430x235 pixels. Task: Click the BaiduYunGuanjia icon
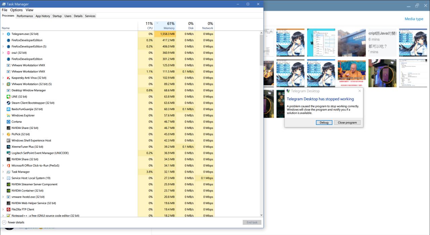tap(8, 109)
